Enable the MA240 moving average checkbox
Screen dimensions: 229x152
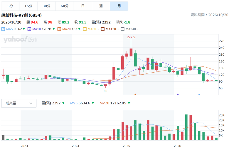pos(122,29)
